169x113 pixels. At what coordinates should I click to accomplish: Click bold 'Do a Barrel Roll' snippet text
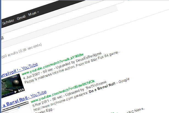[x=102, y=88]
